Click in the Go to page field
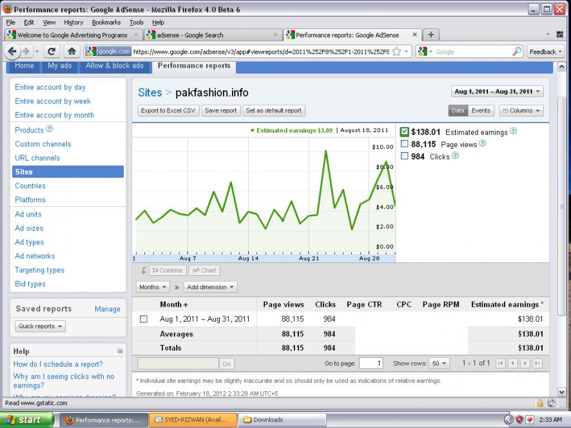This screenshot has width=571, height=428. pyautogui.click(x=371, y=363)
